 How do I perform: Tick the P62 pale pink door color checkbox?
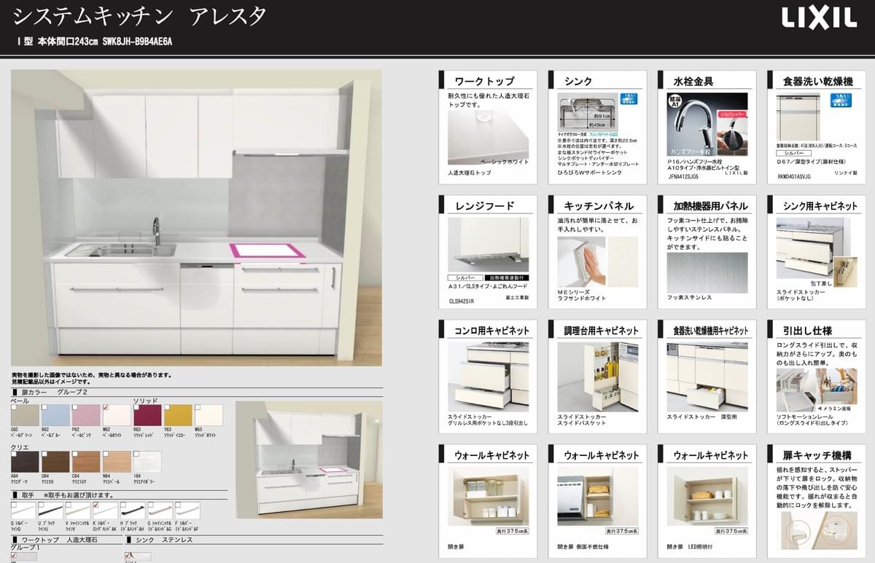(x=75, y=408)
